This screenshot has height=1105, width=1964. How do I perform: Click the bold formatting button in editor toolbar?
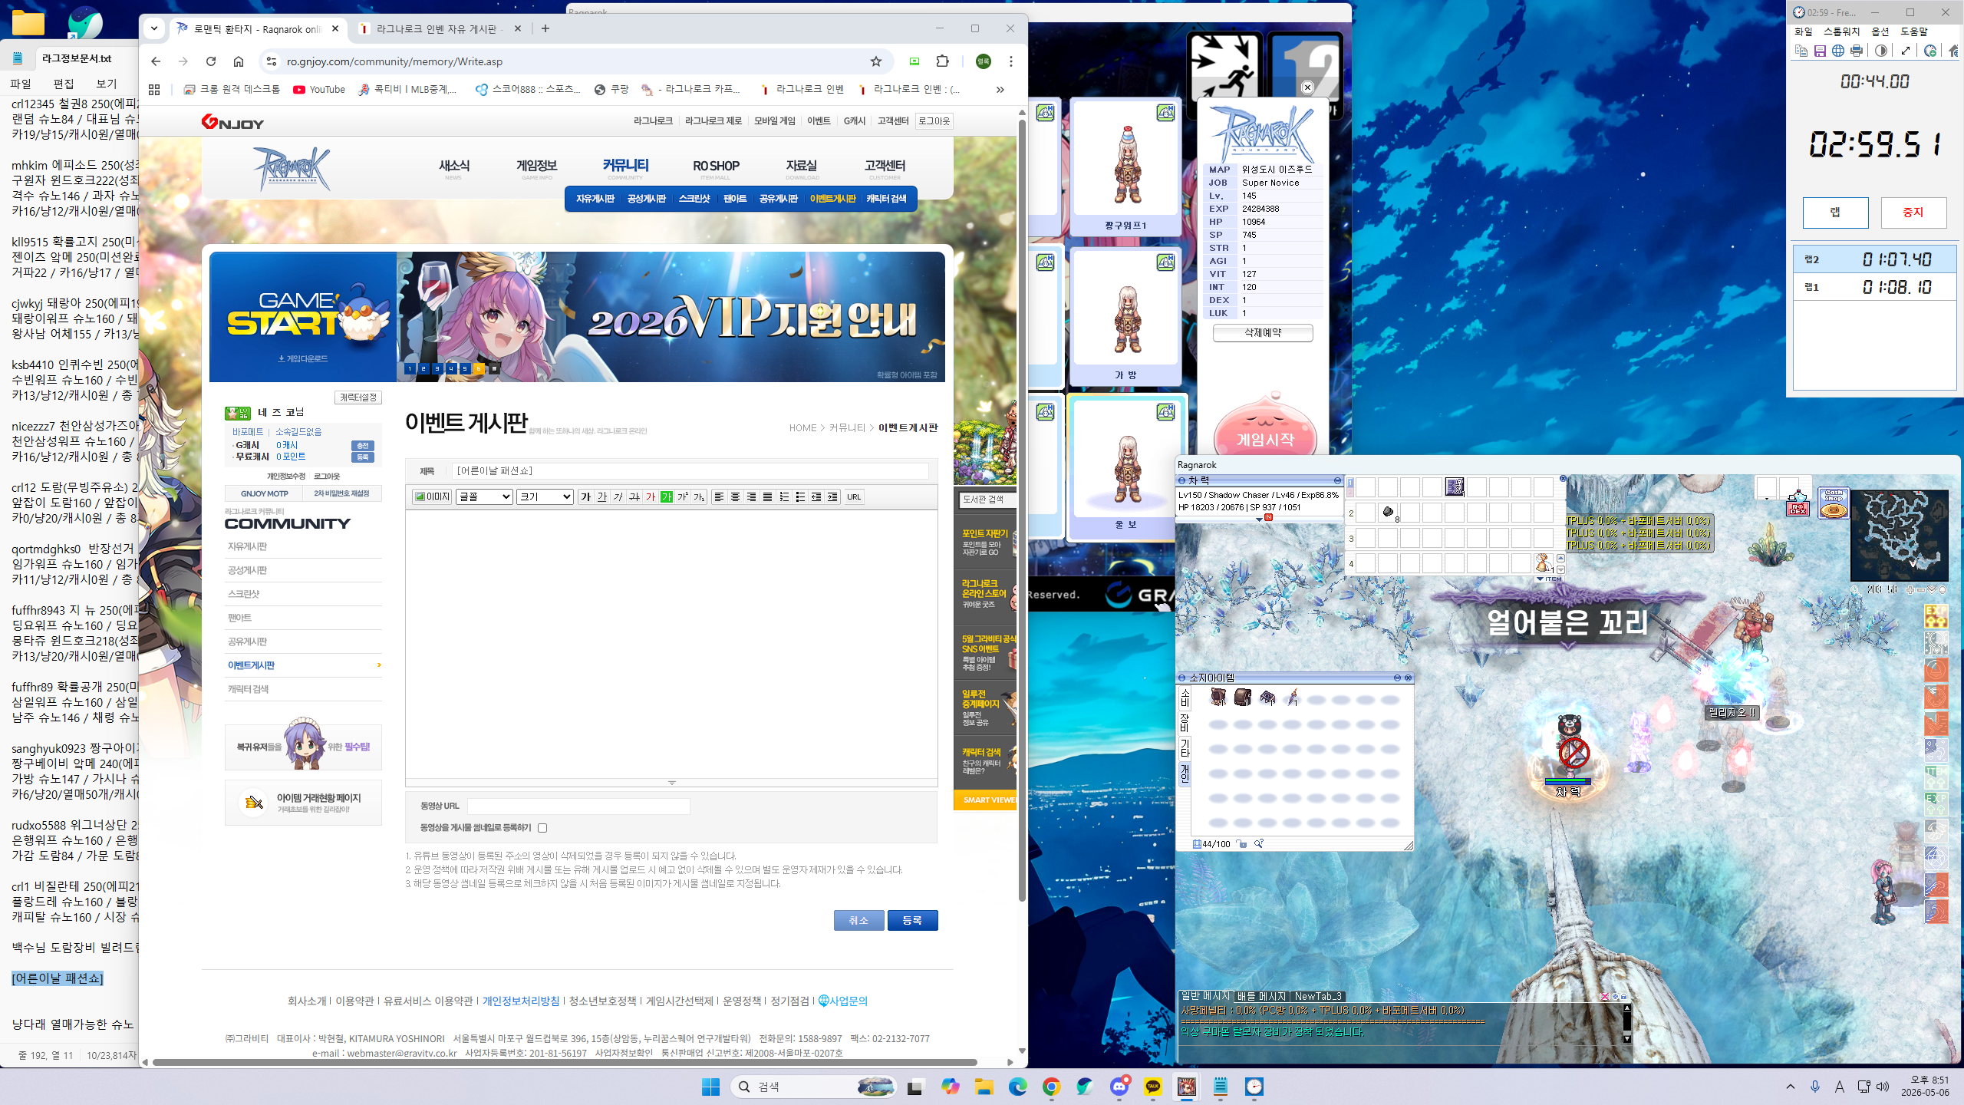tap(586, 496)
